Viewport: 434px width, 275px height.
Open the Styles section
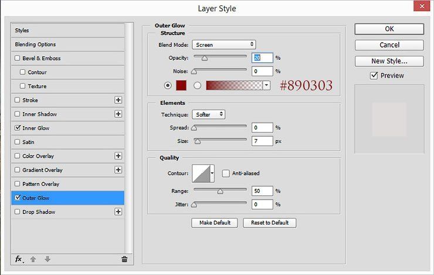68,30
